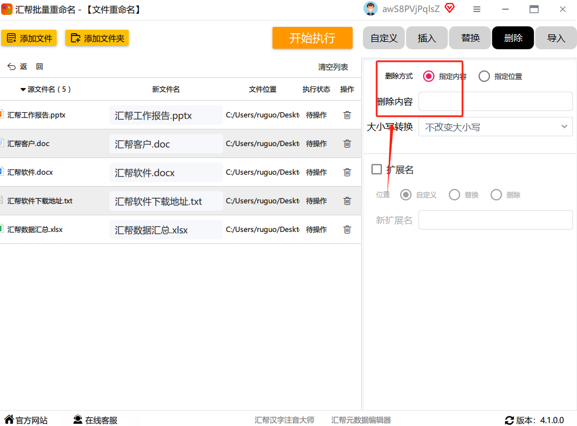
Task: Collapse the 源文件名 column sort arrow
Action: point(23,89)
